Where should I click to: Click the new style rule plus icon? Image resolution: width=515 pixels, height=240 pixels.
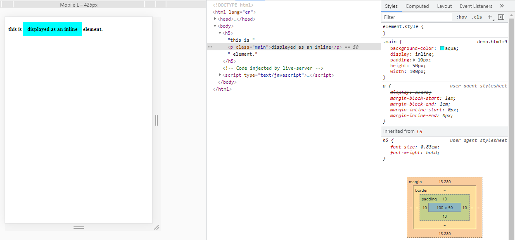pos(490,17)
